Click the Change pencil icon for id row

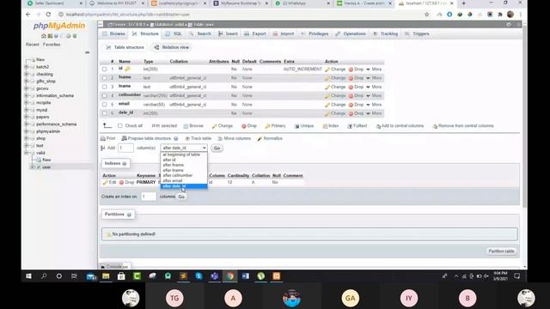(327, 70)
